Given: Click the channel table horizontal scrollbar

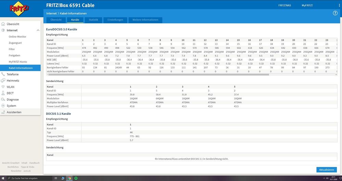Looking at the screenshot, I should click(x=159, y=74).
